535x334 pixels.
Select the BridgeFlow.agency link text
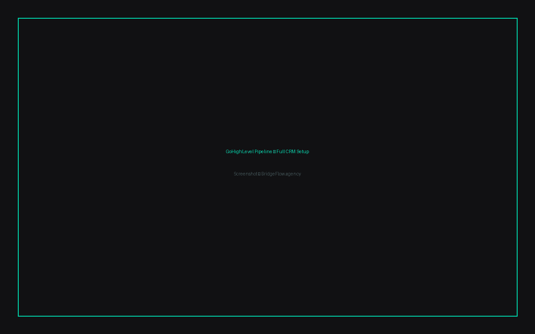point(281,174)
